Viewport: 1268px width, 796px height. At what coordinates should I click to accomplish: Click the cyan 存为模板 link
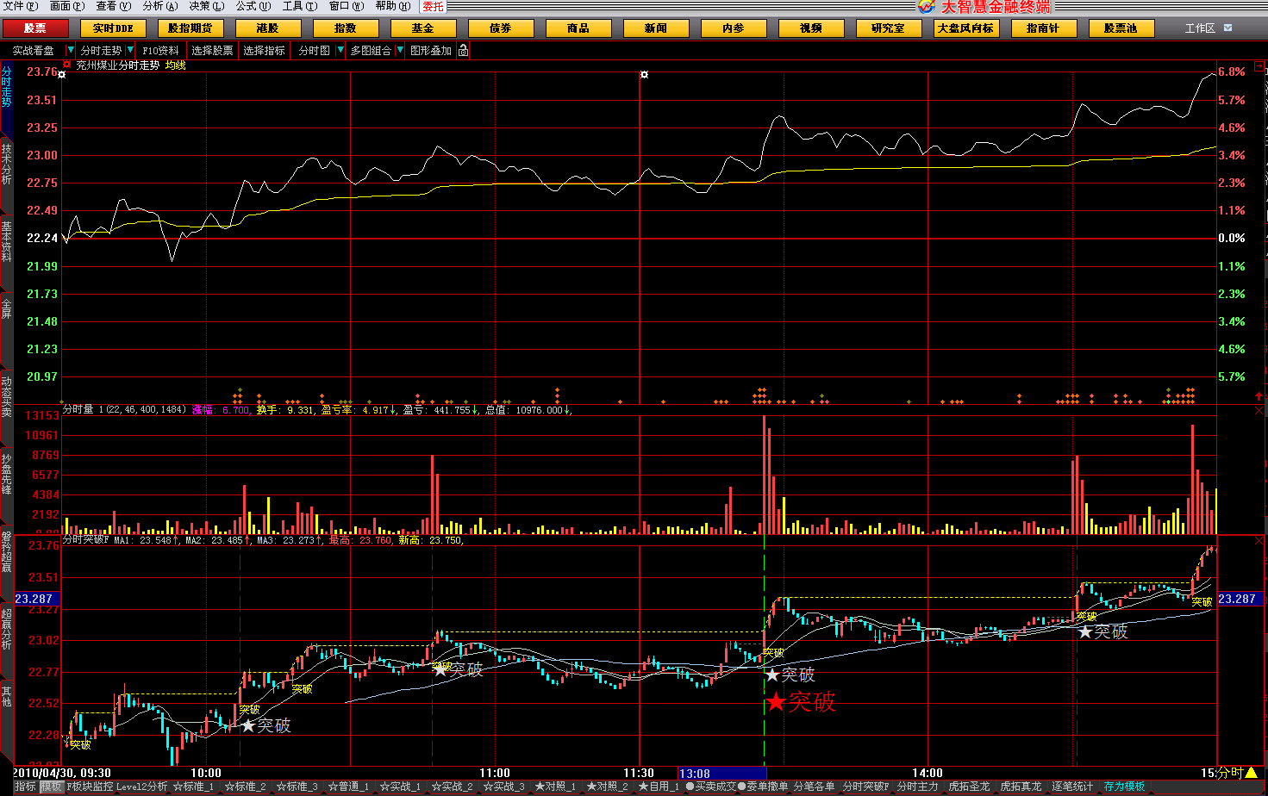[x=1125, y=787]
